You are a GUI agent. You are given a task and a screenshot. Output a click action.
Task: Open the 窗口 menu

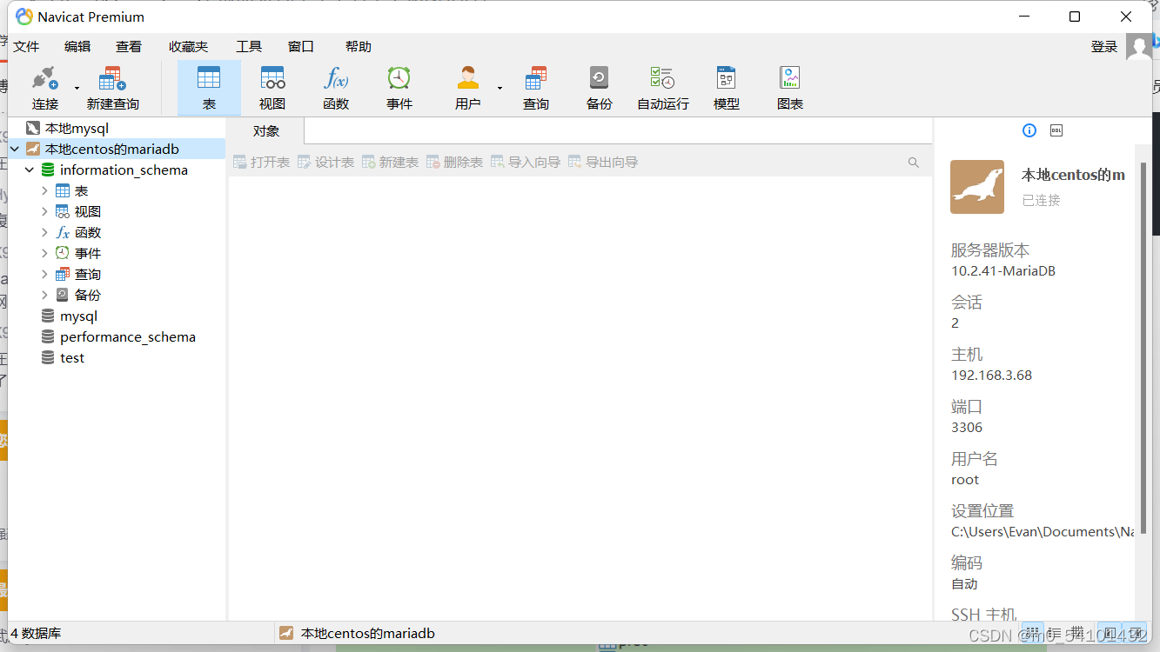[x=301, y=47]
